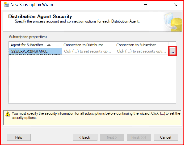Maximize the New Subscription Wizard window
Screen dimensions: 184x145
(x=160, y=5)
